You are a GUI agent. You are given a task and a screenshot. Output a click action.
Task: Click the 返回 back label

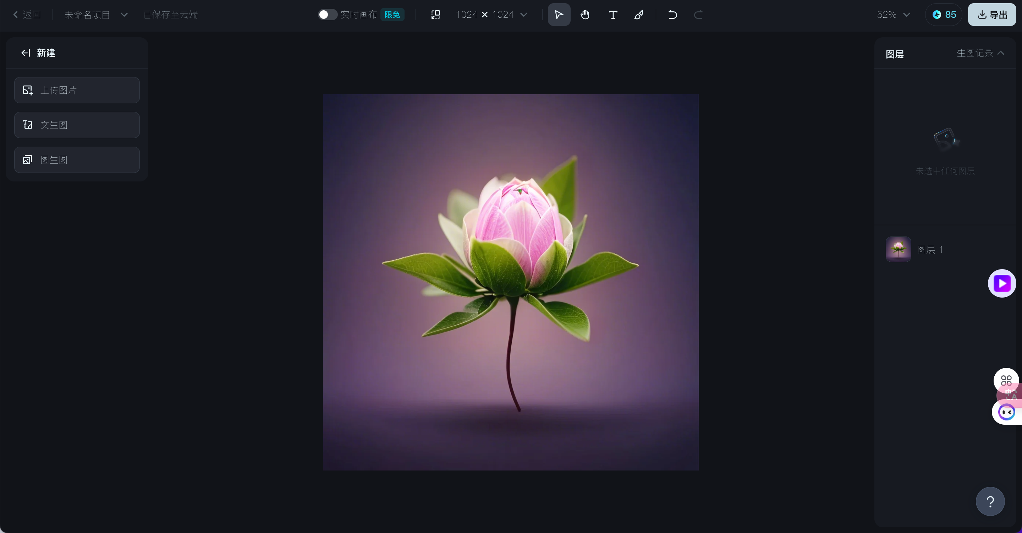[x=32, y=15]
